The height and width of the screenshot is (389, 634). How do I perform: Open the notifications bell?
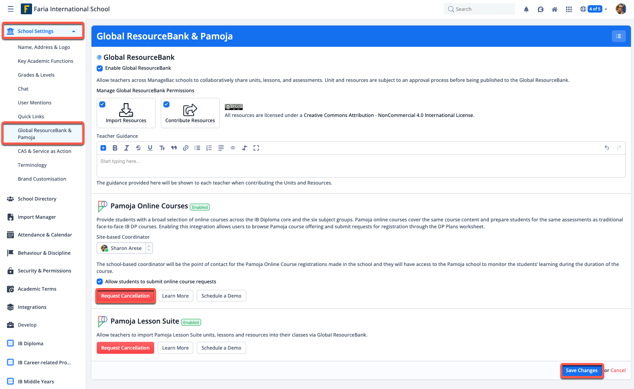(526, 9)
